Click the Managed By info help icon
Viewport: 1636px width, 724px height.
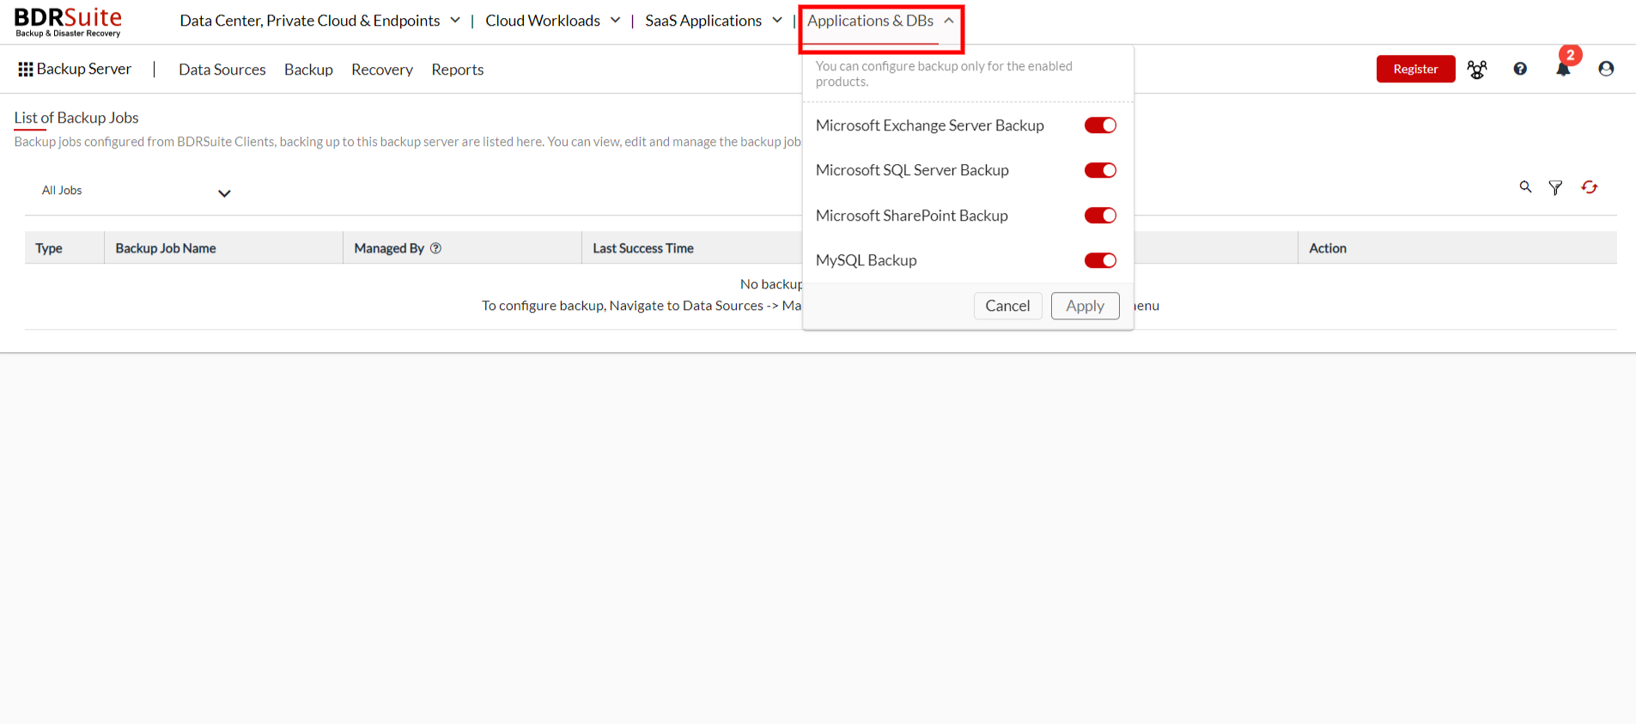(435, 248)
